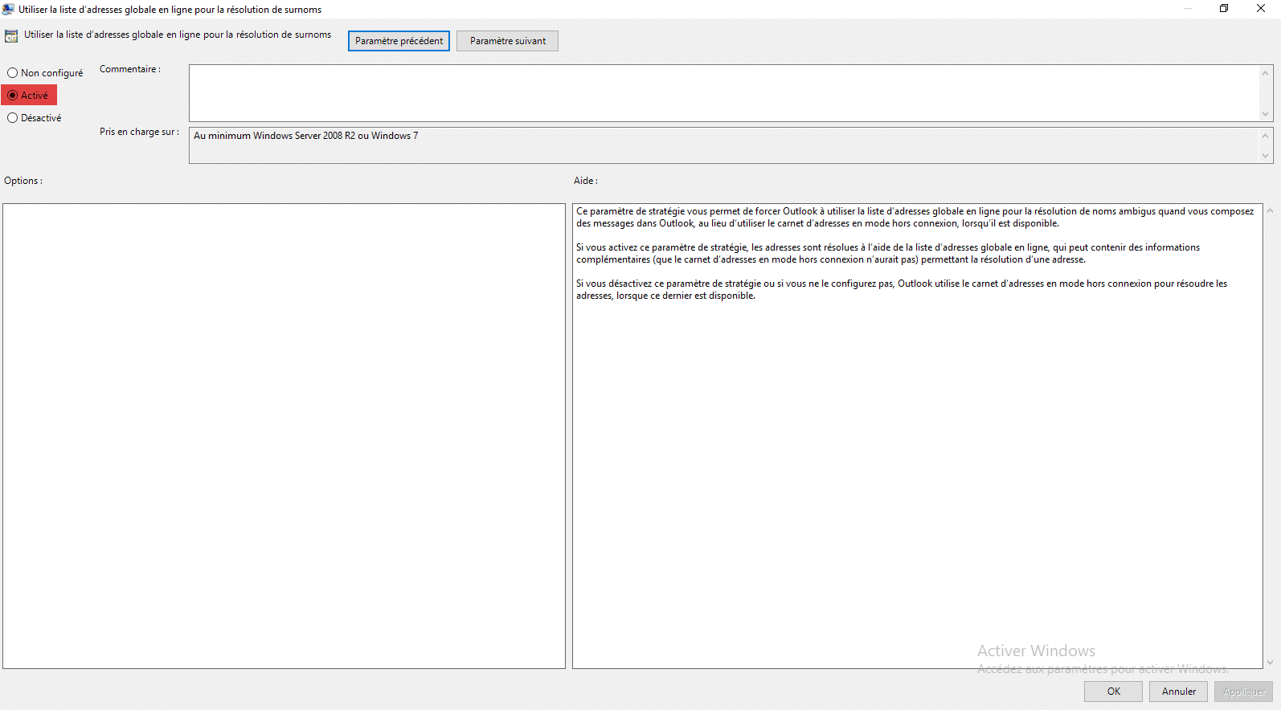This screenshot has width=1281, height=710.
Task: Select the Non configuré radio button
Action: 13,73
